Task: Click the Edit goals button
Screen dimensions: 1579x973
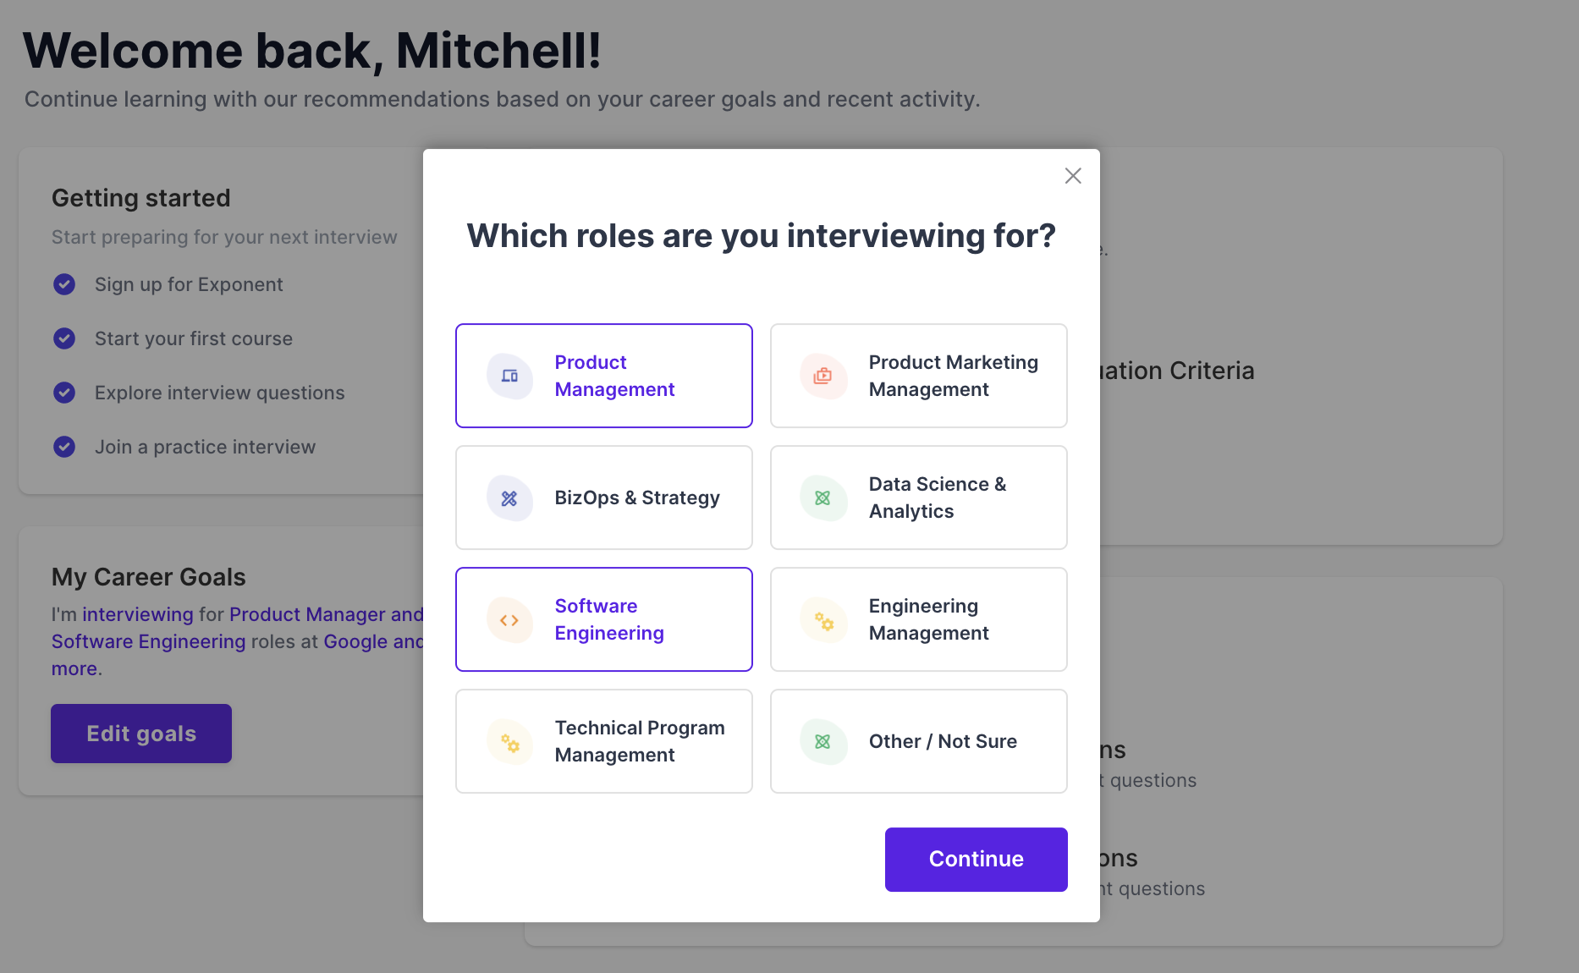Action: (x=141, y=734)
